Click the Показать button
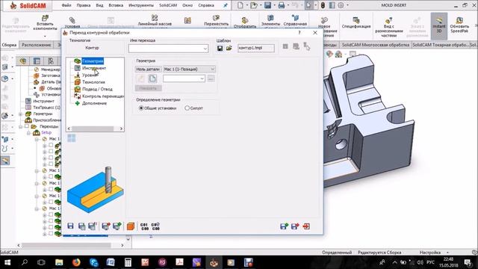 click(148, 88)
